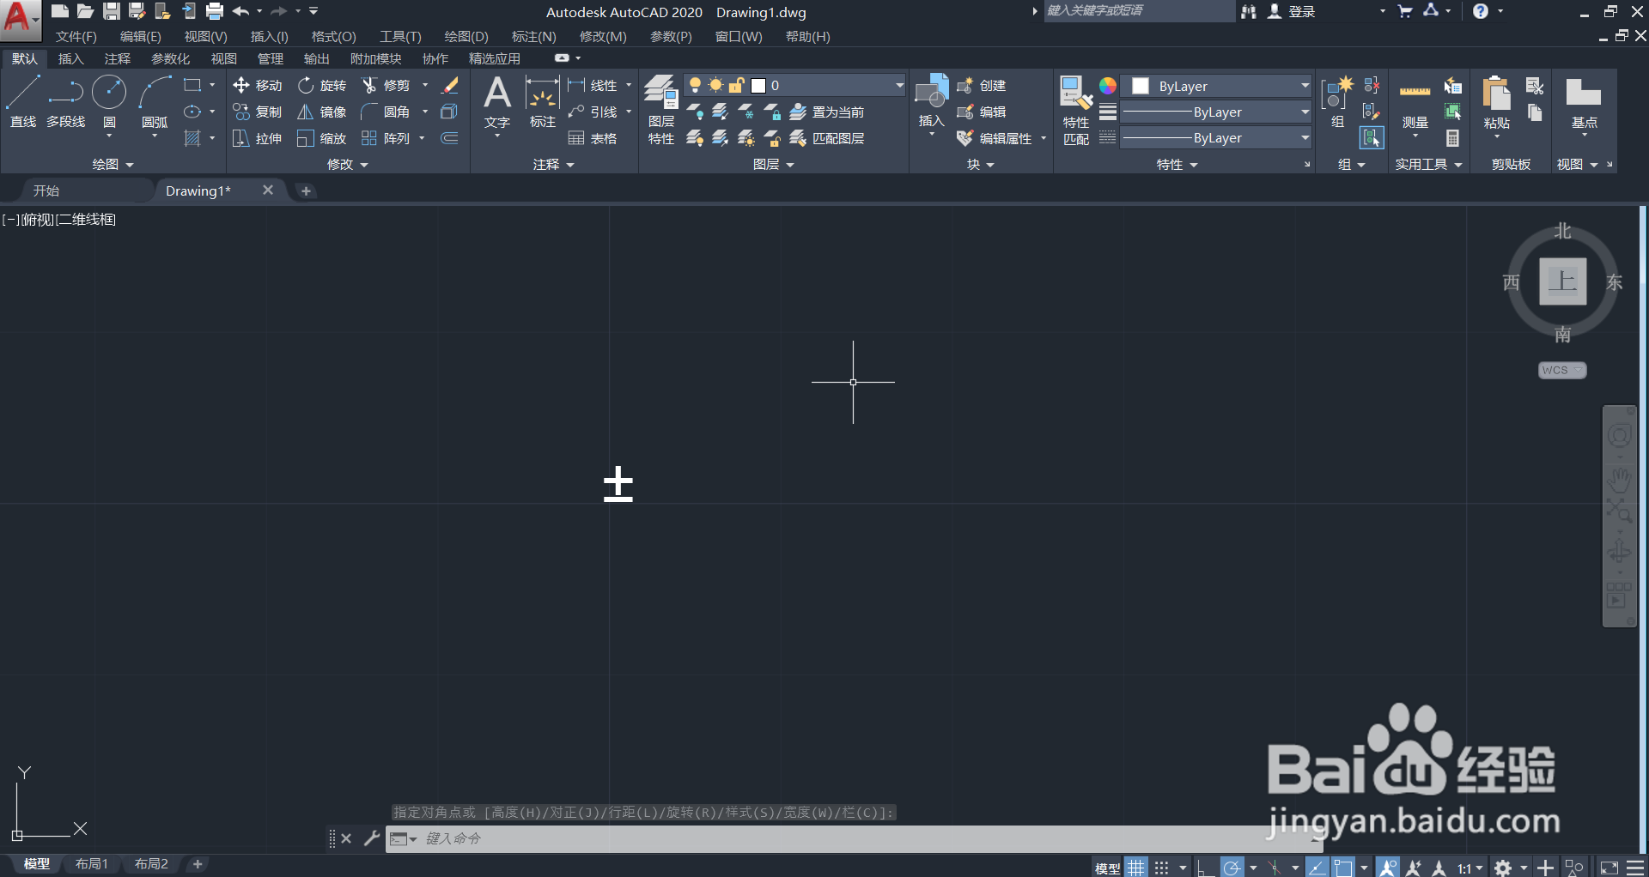Click the 登录 (Sign in) button
This screenshot has height=877, width=1649.
[1292, 12]
